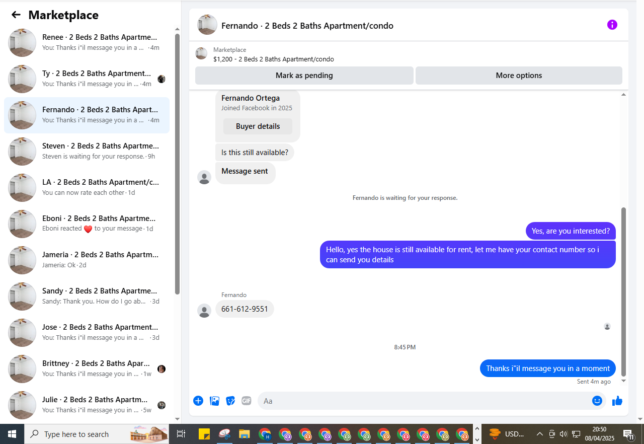Click the chat scrollbar down arrow

click(624, 381)
